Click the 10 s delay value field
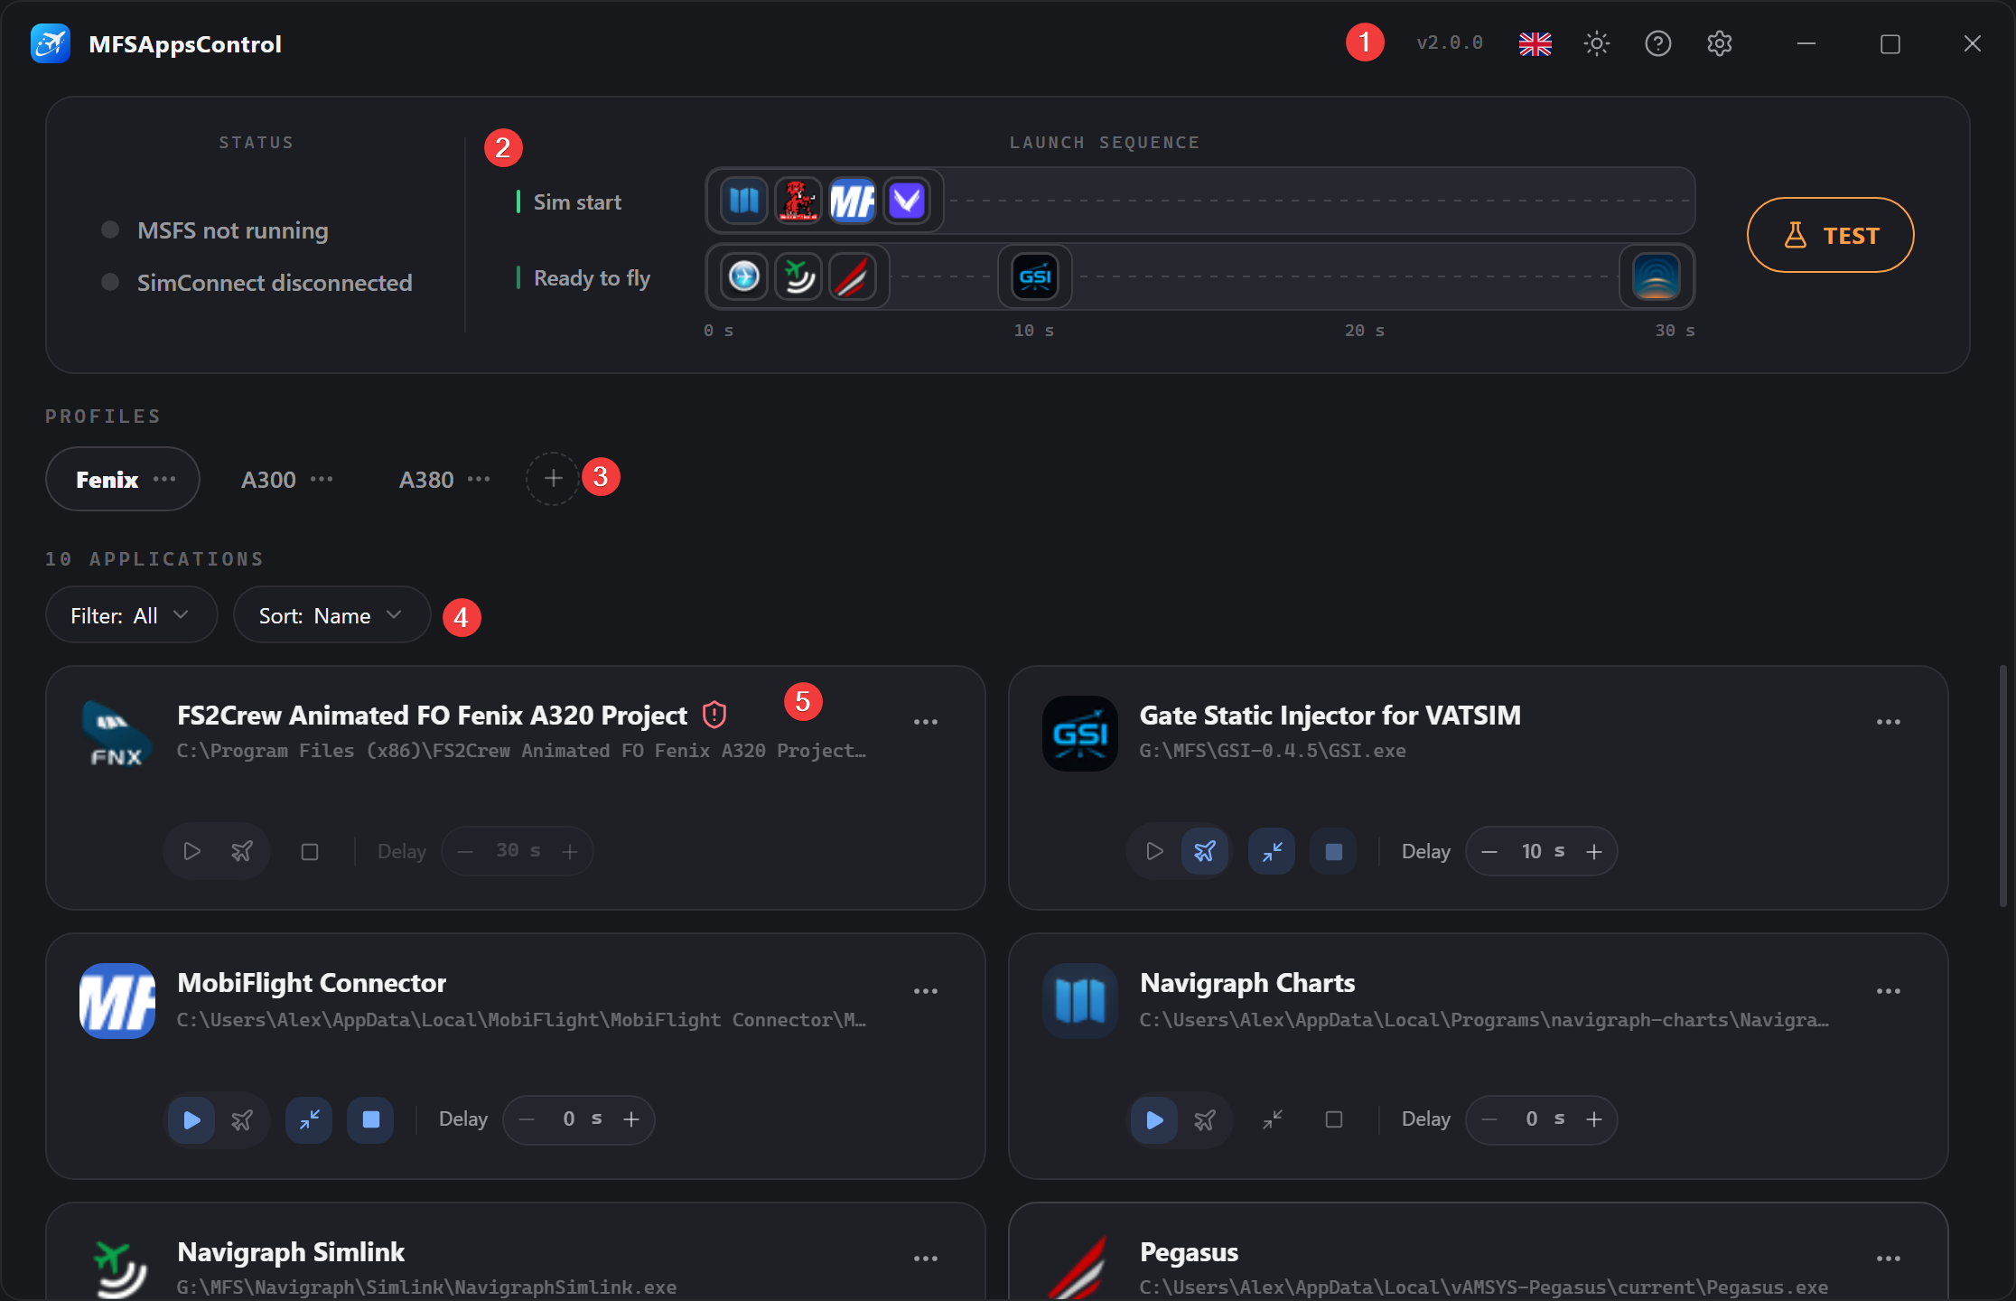This screenshot has height=1301, width=2016. [x=1543, y=851]
